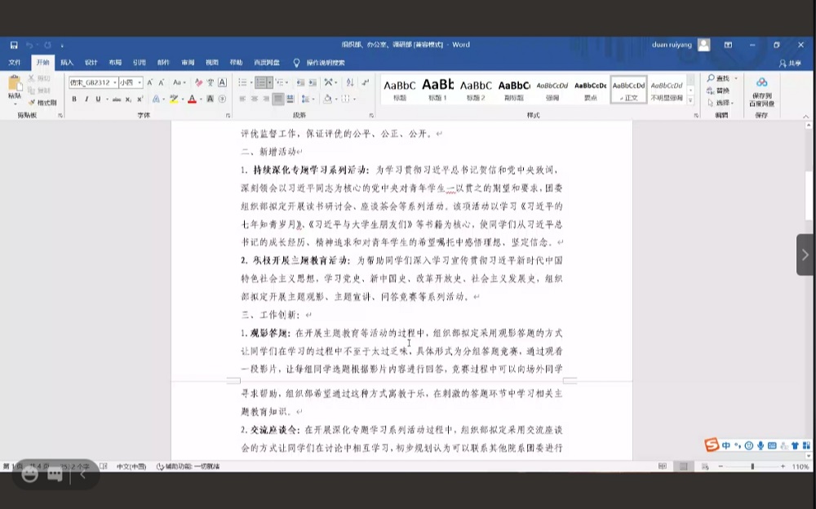Apply text highlight color
816x509 pixels.
[x=174, y=100]
